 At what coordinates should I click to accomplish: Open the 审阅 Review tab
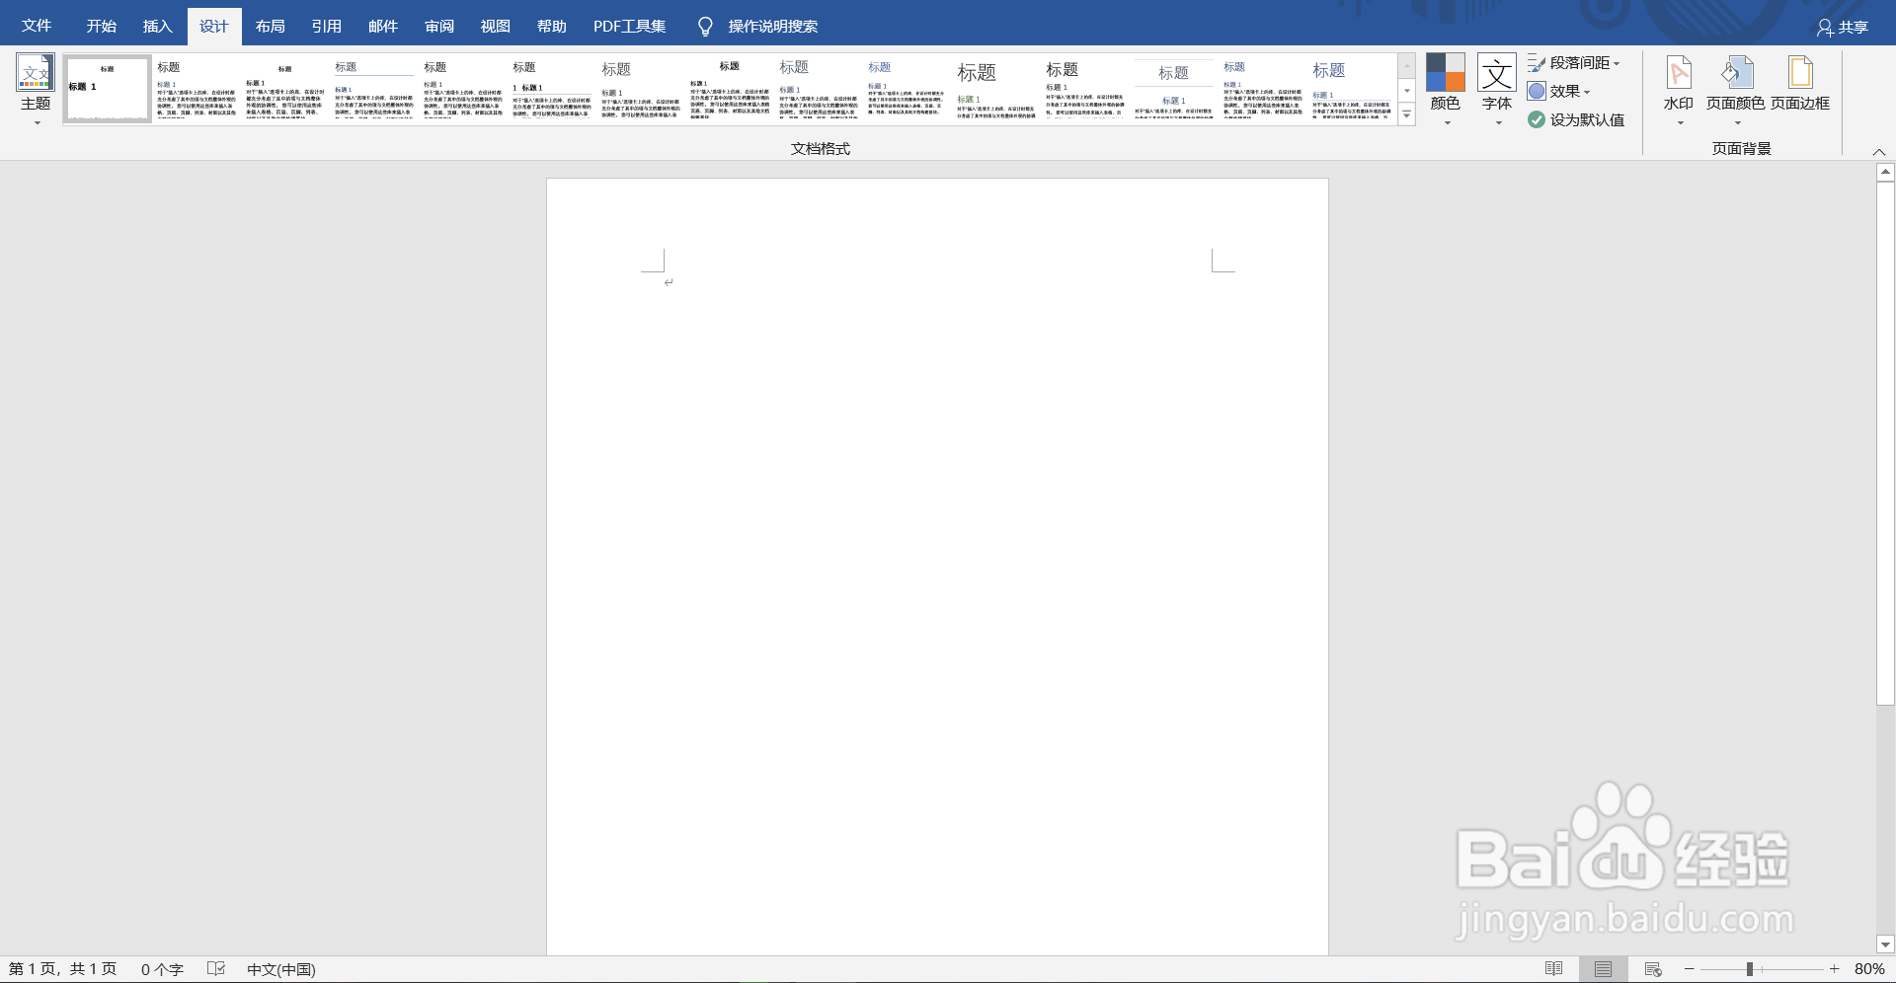(439, 26)
